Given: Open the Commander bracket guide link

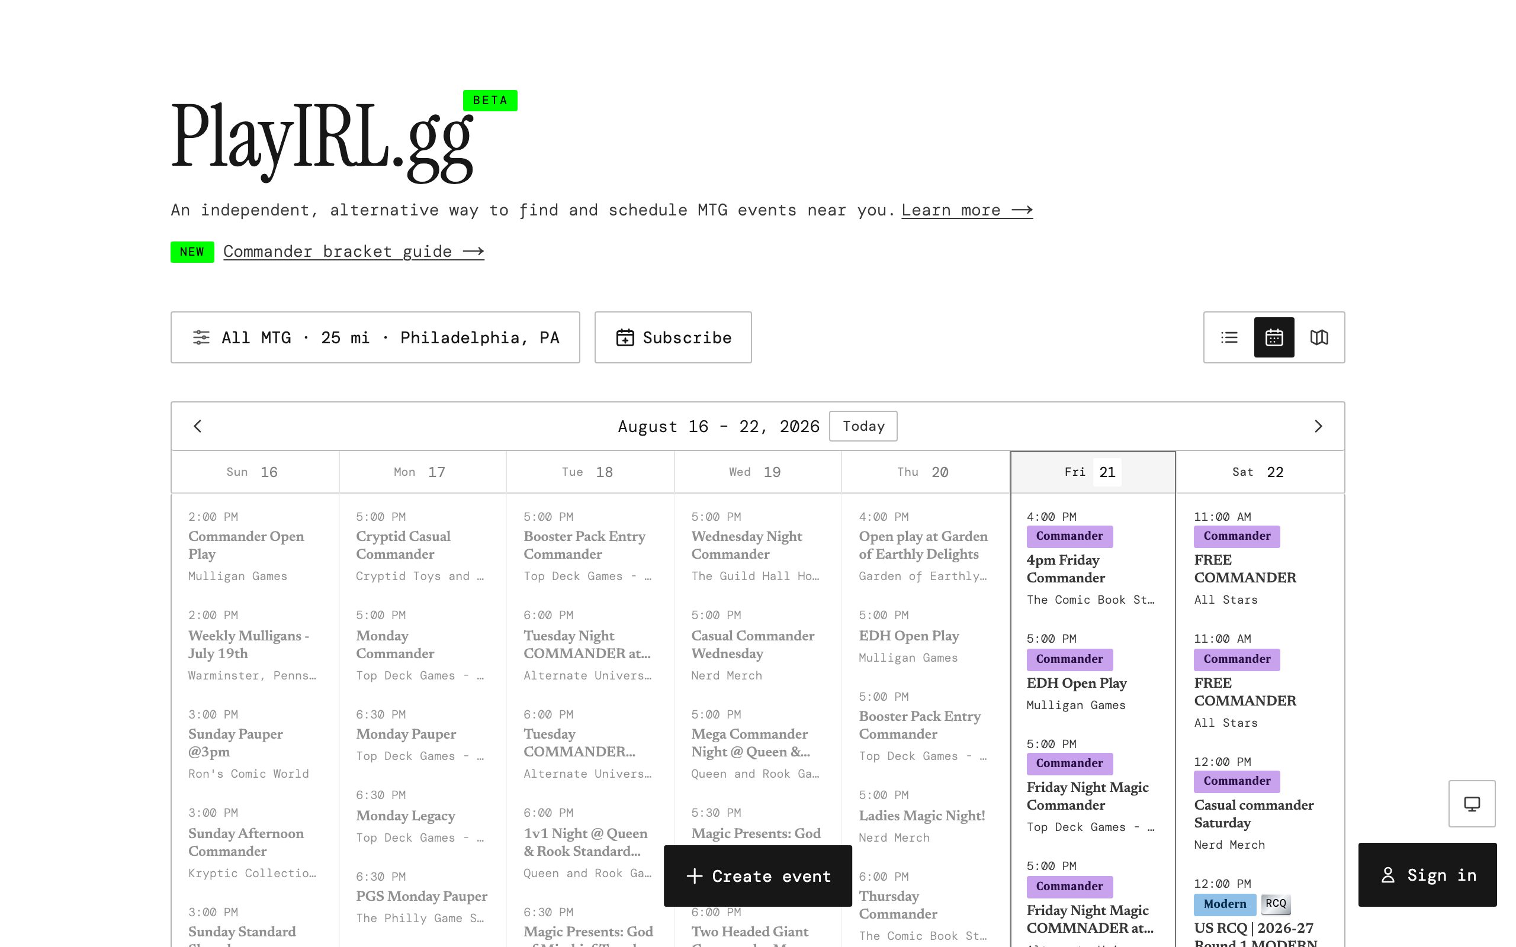Looking at the screenshot, I should (x=354, y=252).
